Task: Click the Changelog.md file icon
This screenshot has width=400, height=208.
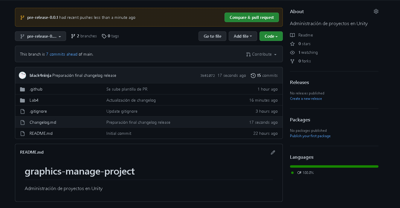Action: point(22,123)
